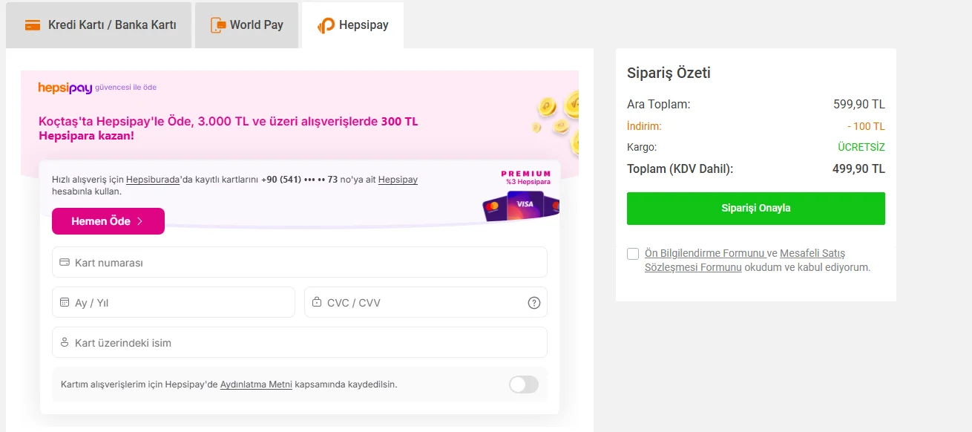Click the Hepsipay logo icon in tab
Image resolution: width=972 pixels, height=432 pixels.
[x=326, y=25]
